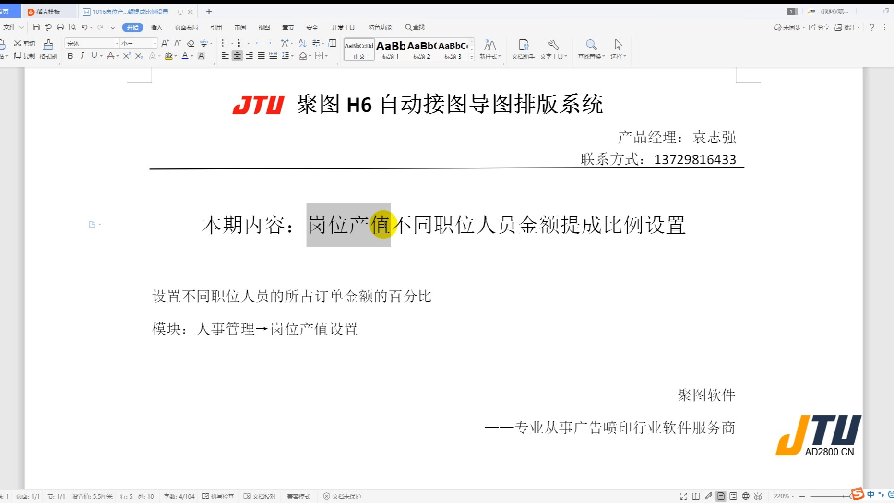Align text left
Screen dimensions: 894x503
225,56
